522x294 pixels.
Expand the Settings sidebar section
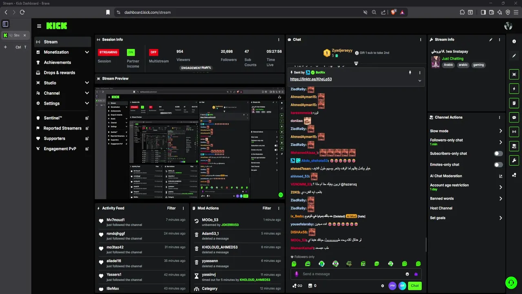[87, 103]
